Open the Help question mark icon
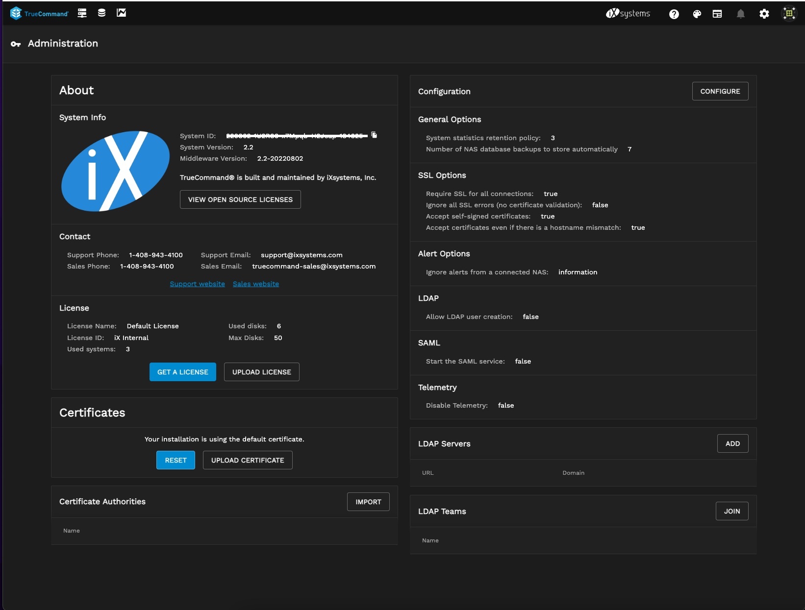Viewport: 805px width, 610px height. [x=674, y=14]
